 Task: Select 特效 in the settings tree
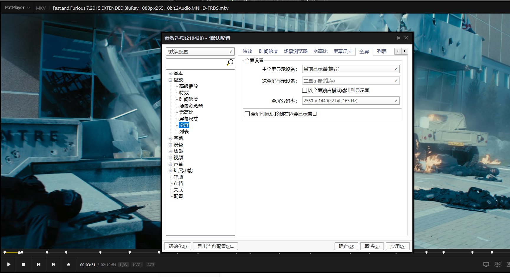[x=184, y=93]
